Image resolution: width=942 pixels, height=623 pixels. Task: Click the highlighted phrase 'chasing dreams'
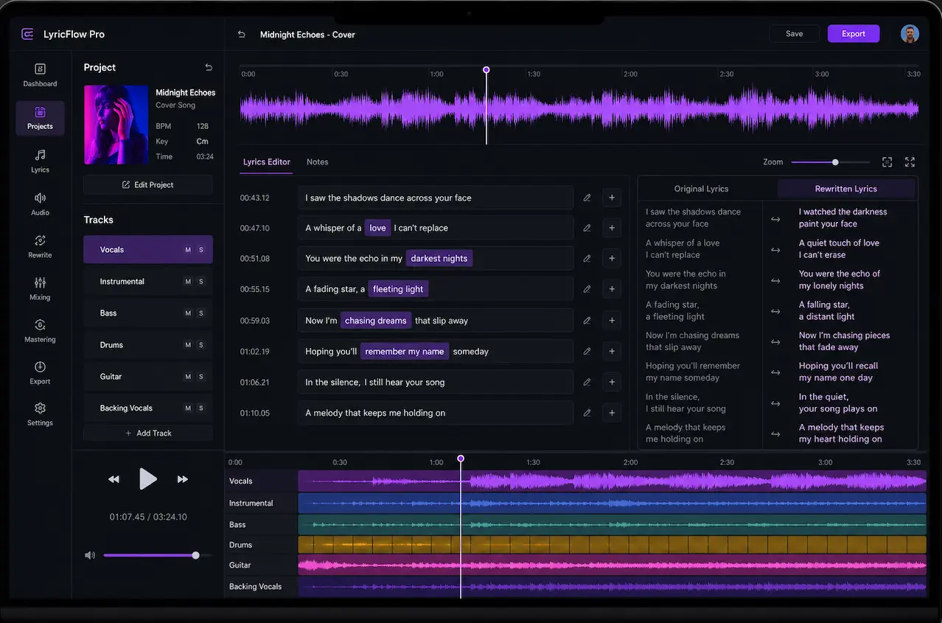[376, 321]
